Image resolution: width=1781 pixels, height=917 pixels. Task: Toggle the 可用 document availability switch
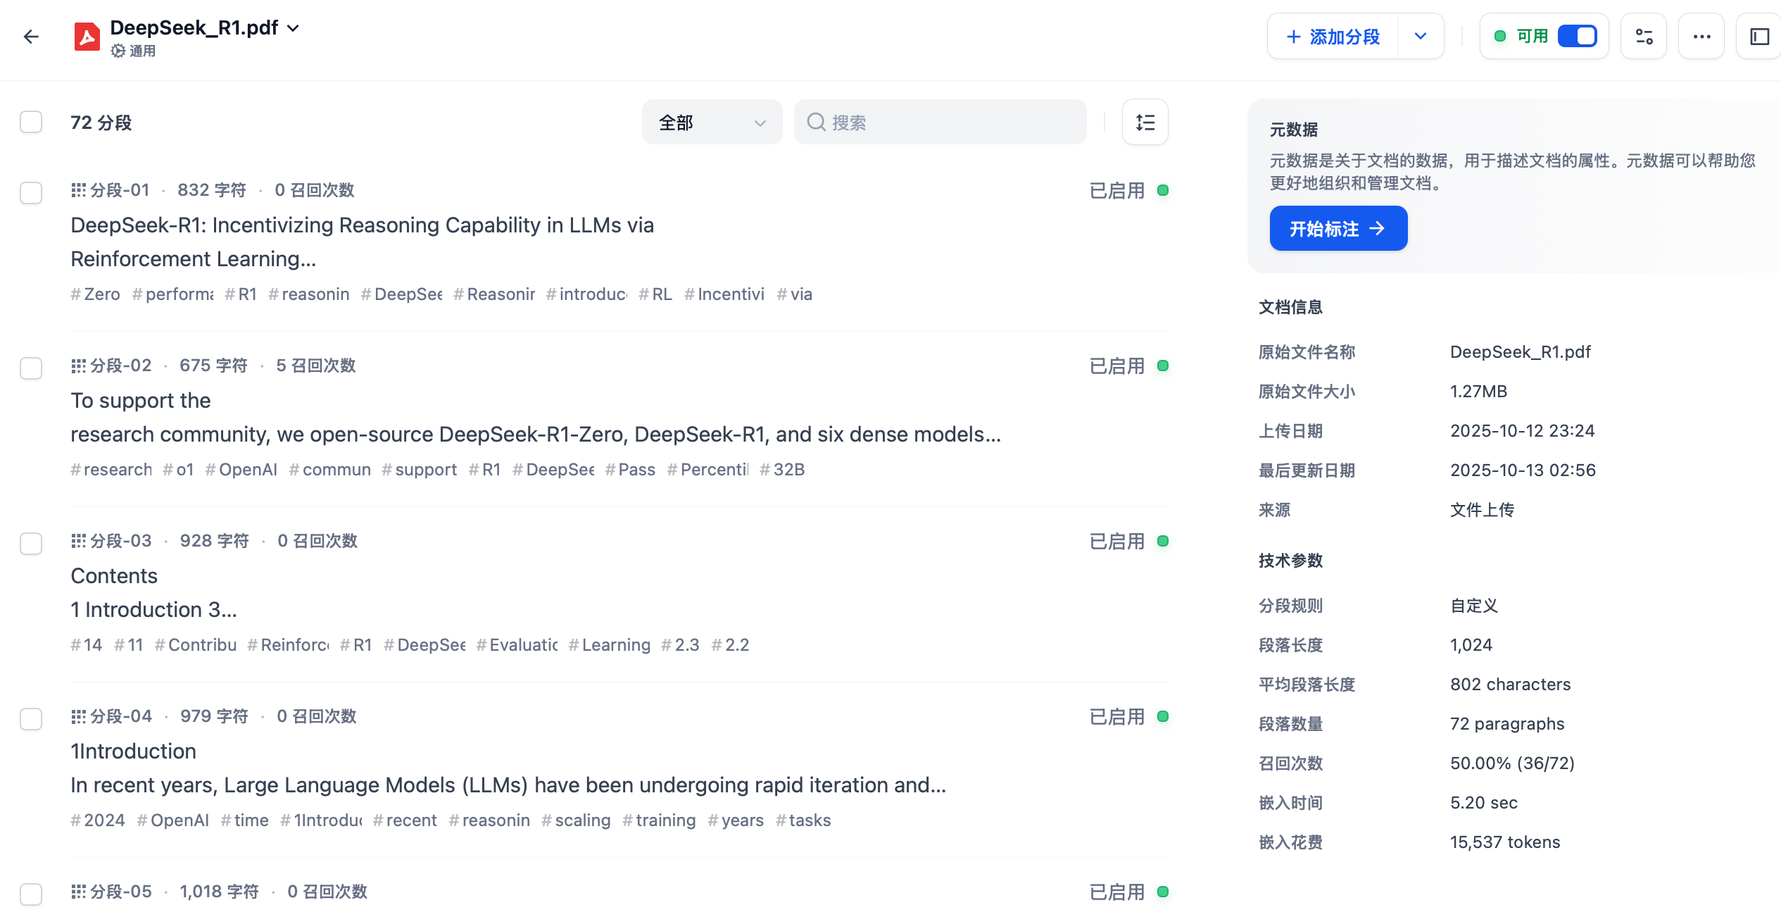[1577, 36]
